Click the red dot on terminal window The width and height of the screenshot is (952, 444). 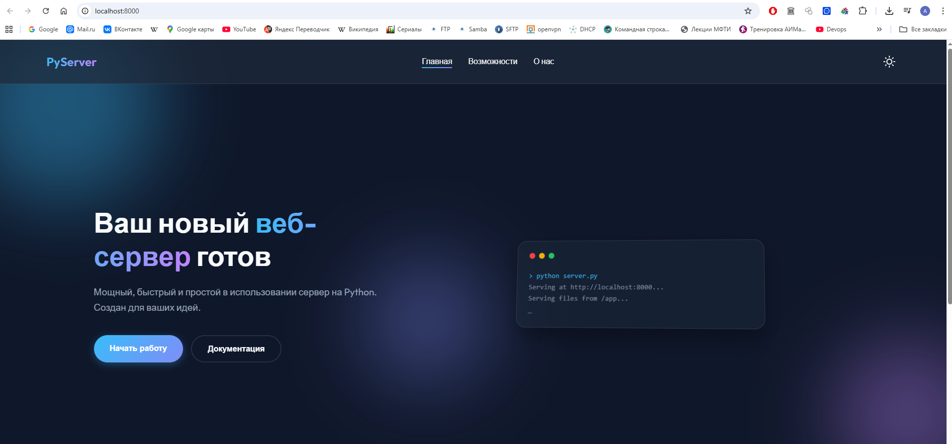(532, 256)
